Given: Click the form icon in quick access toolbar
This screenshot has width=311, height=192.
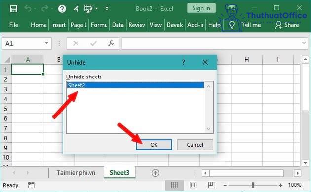Looking at the screenshot, I should pyautogui.click(x=88, y=9).
